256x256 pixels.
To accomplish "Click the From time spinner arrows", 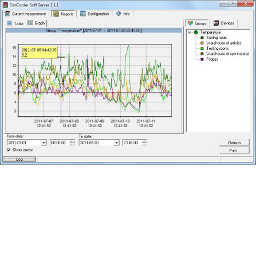I will coord(72,143).
